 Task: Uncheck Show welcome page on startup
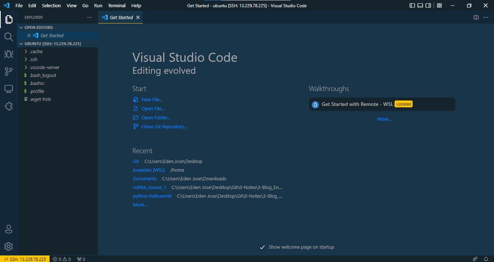[263, 247]
